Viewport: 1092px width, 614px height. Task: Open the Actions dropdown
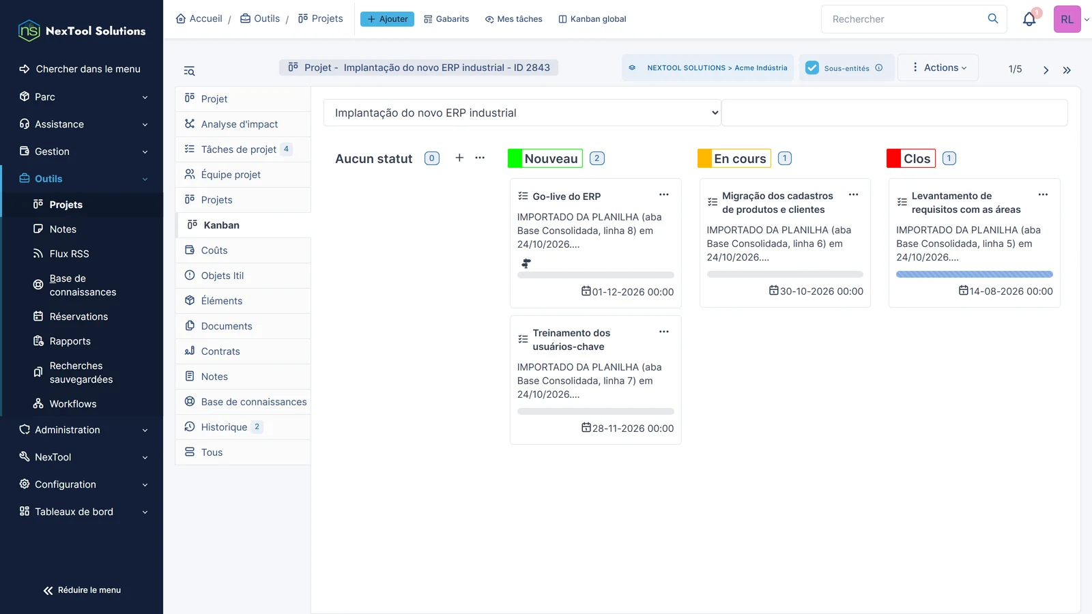[938, 68]
